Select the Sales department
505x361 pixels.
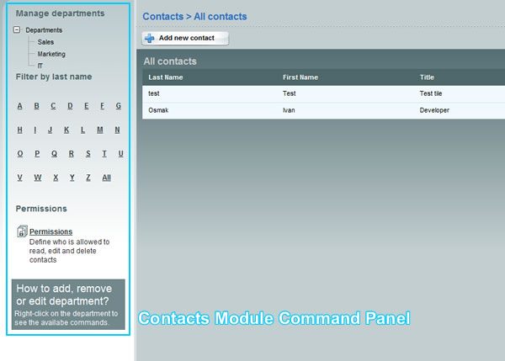45,42
